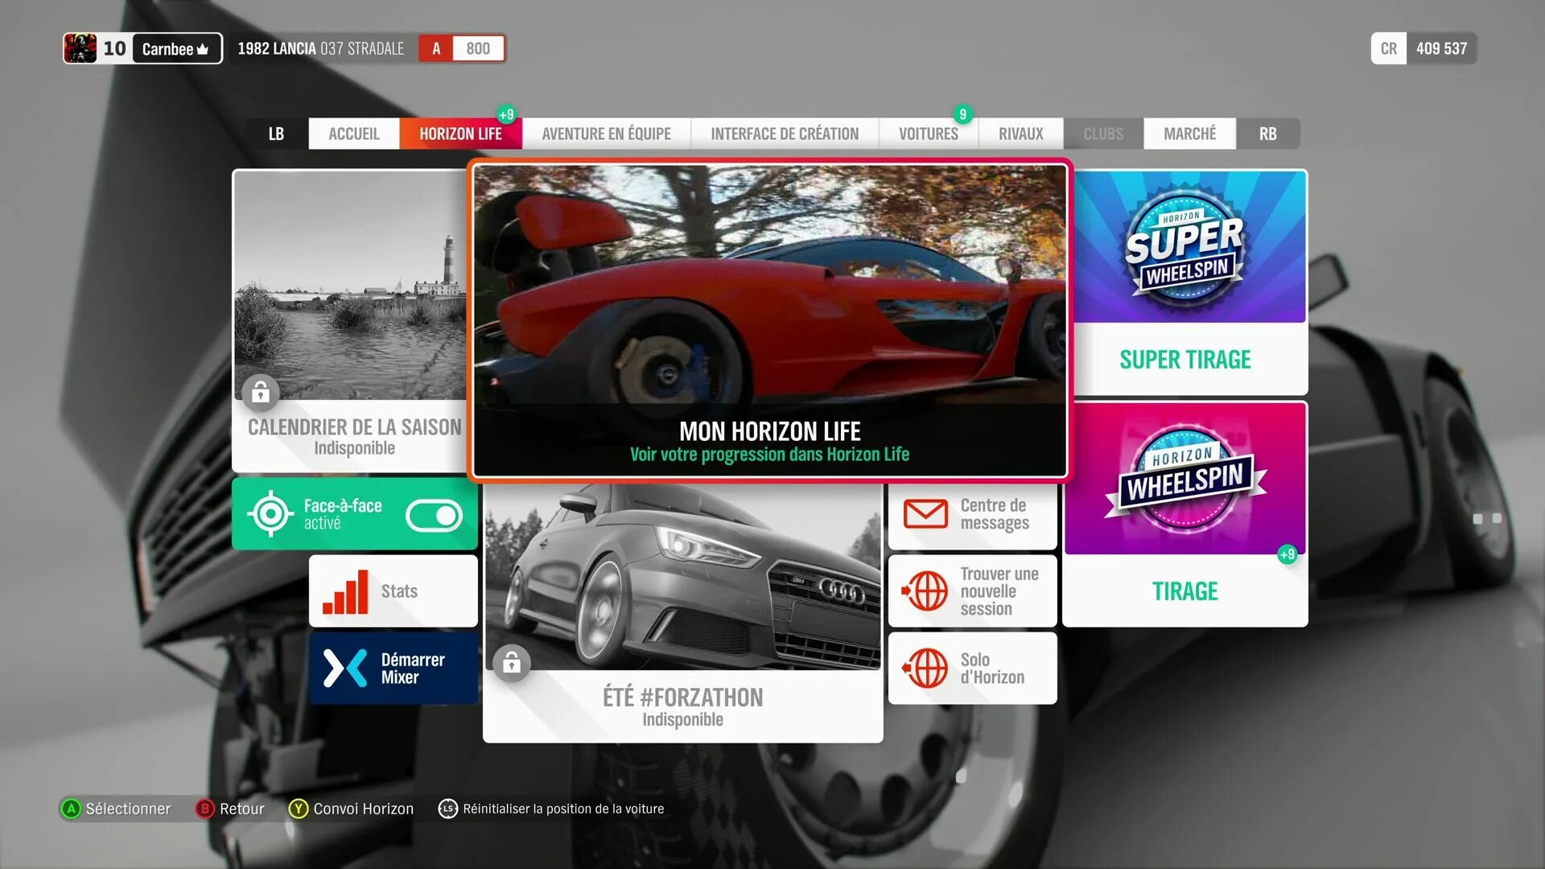Click the +9 badge on Horizon Life tab
This screenshot has height=869, width=1545.
coord(506,114)
